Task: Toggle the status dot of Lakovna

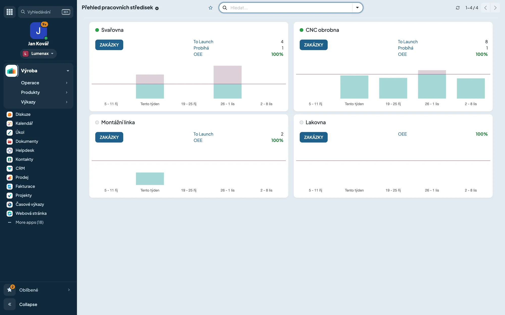Action: (x=301, y=122)
